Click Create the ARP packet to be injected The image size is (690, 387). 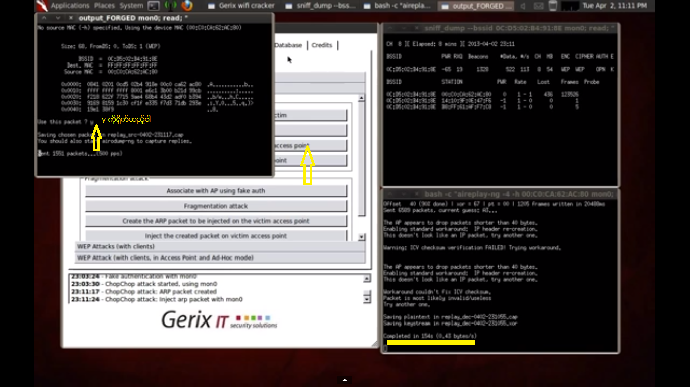click(216, 221)
